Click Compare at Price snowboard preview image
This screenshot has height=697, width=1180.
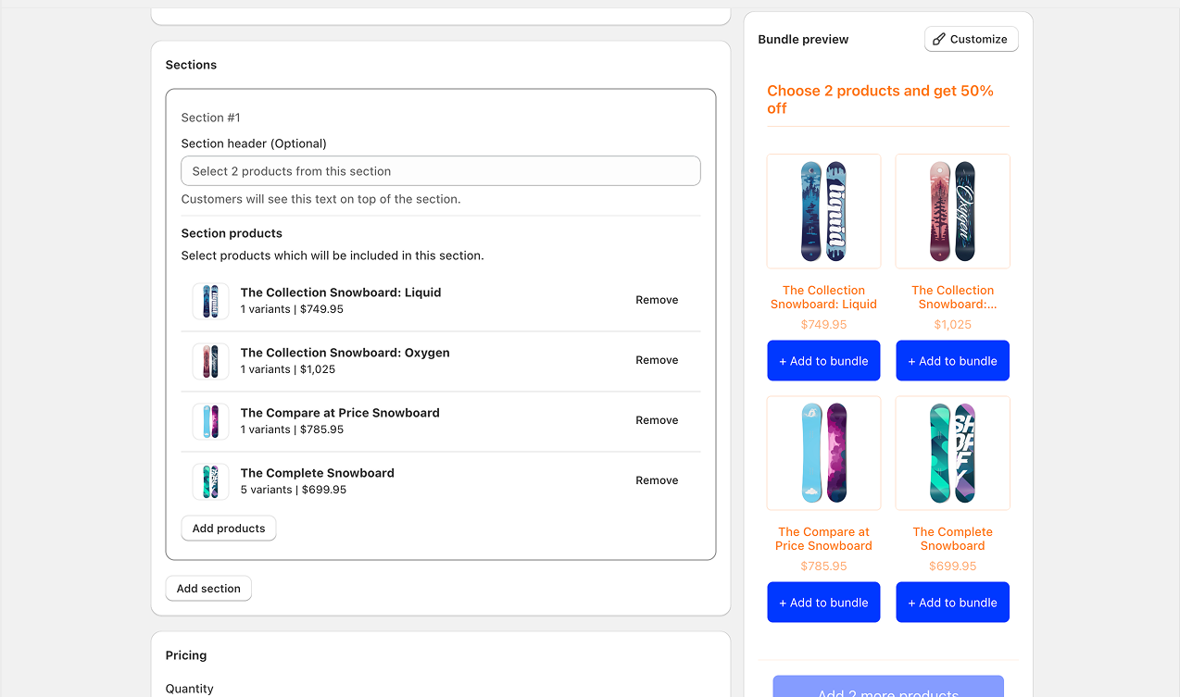click(823, 453)
